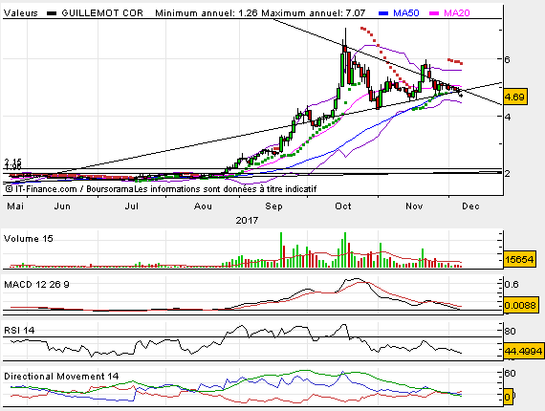The width and height of the screenshot is (545, 411).
Task: Click the 'Dec' month axis label
Action: coord(470,206)
